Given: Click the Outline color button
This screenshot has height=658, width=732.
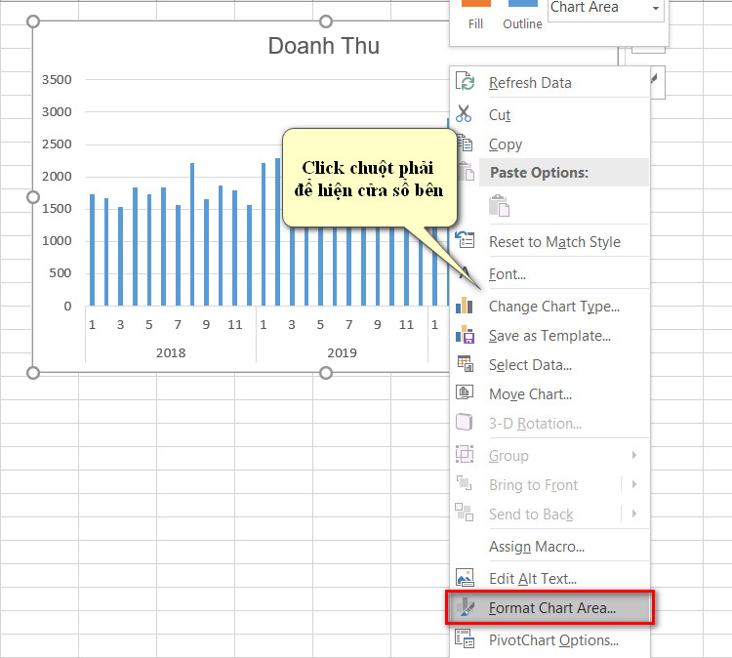Looking at the screenshot, I should tap(522, 15).
